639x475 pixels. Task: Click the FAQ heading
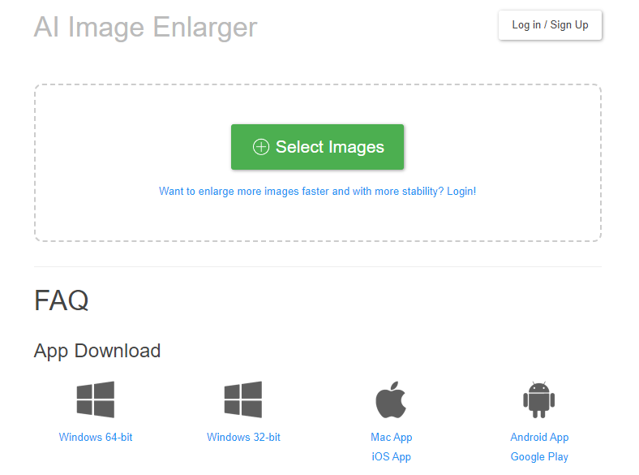[x=62, y=300]
